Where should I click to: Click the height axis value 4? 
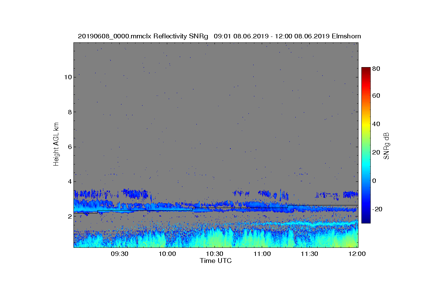pyautogui.click(x=69, y=181)
